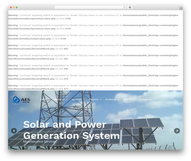Click the Solar and Power Generation System heading
Screen dimensions: 191x161
pos(71,130)
